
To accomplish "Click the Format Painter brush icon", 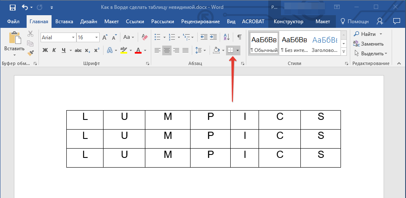I will point(30,53).
